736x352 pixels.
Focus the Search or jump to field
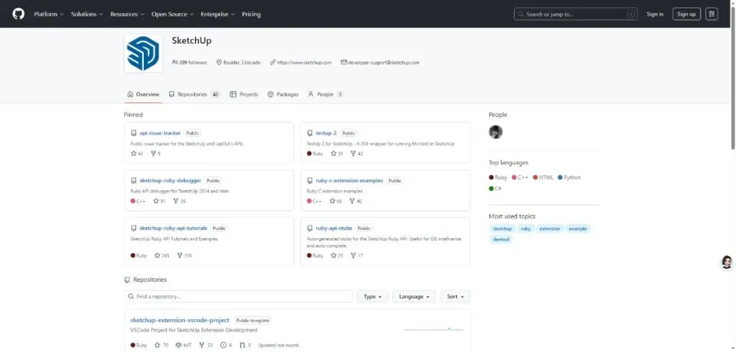(x=575, y=14)
